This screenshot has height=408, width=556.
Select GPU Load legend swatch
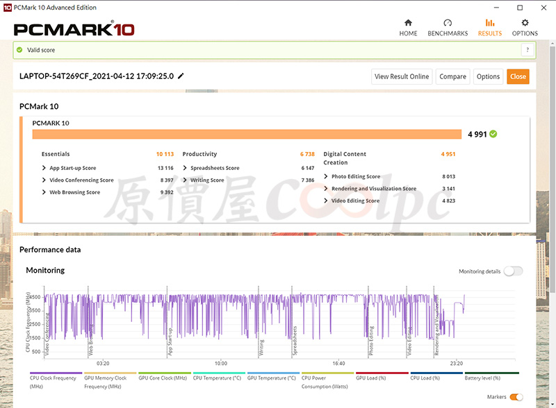pos(382,373)
